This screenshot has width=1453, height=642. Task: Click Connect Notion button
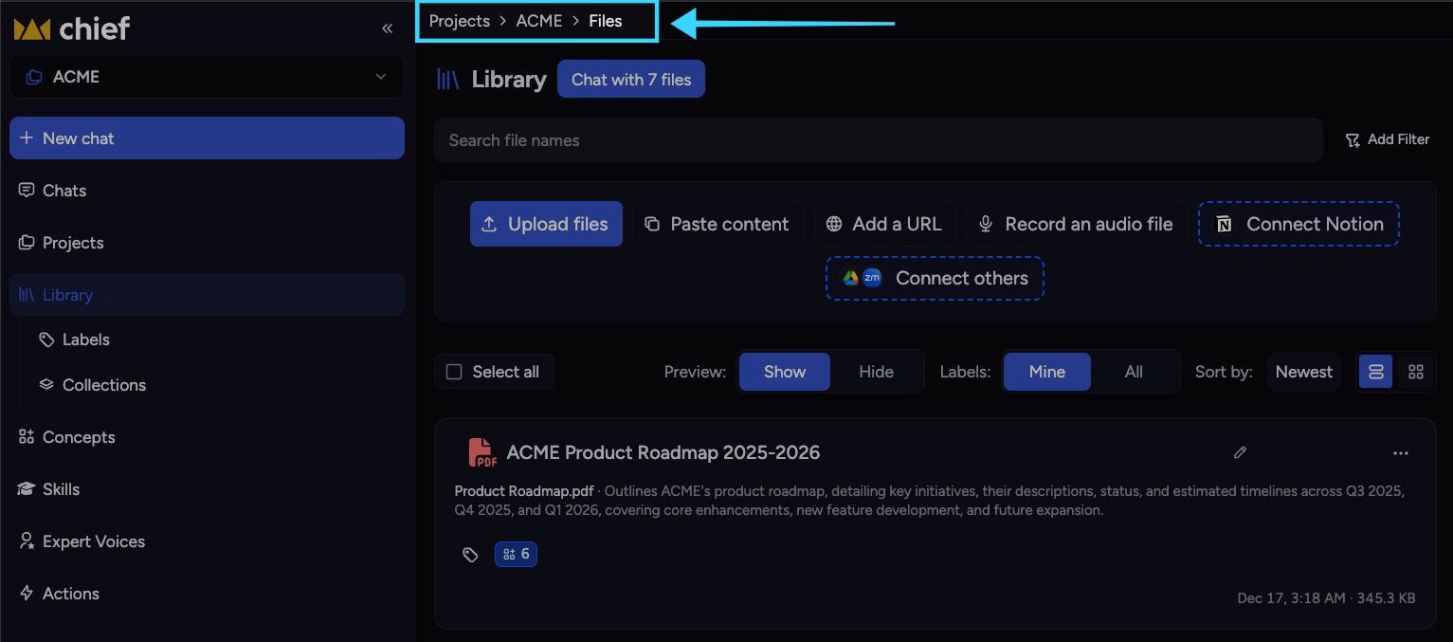pyautogui.click(x=1299, y=224)
